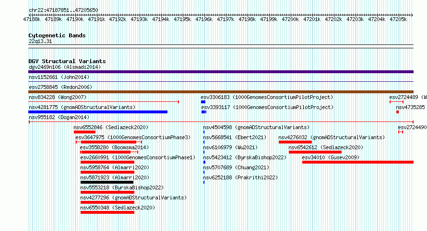Image resolution: width=427 pixels, height=231 pixels.
Task: Open nsv5668541 (Ebert2021) variant
Action: (235, 137)
